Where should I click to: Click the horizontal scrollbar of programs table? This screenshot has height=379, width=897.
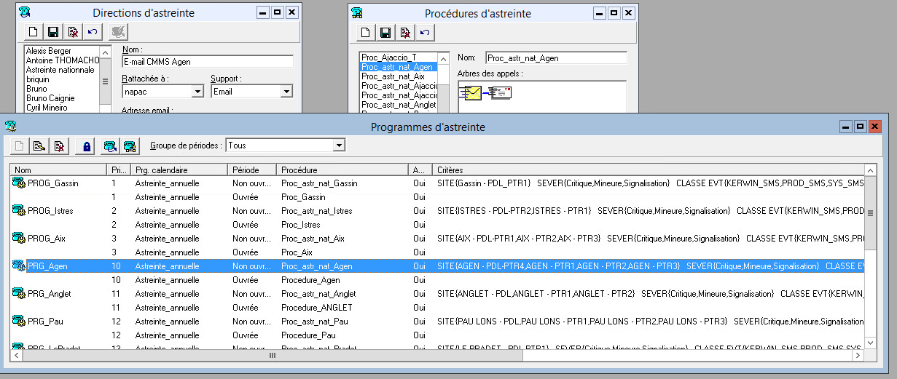pos(437,356)
